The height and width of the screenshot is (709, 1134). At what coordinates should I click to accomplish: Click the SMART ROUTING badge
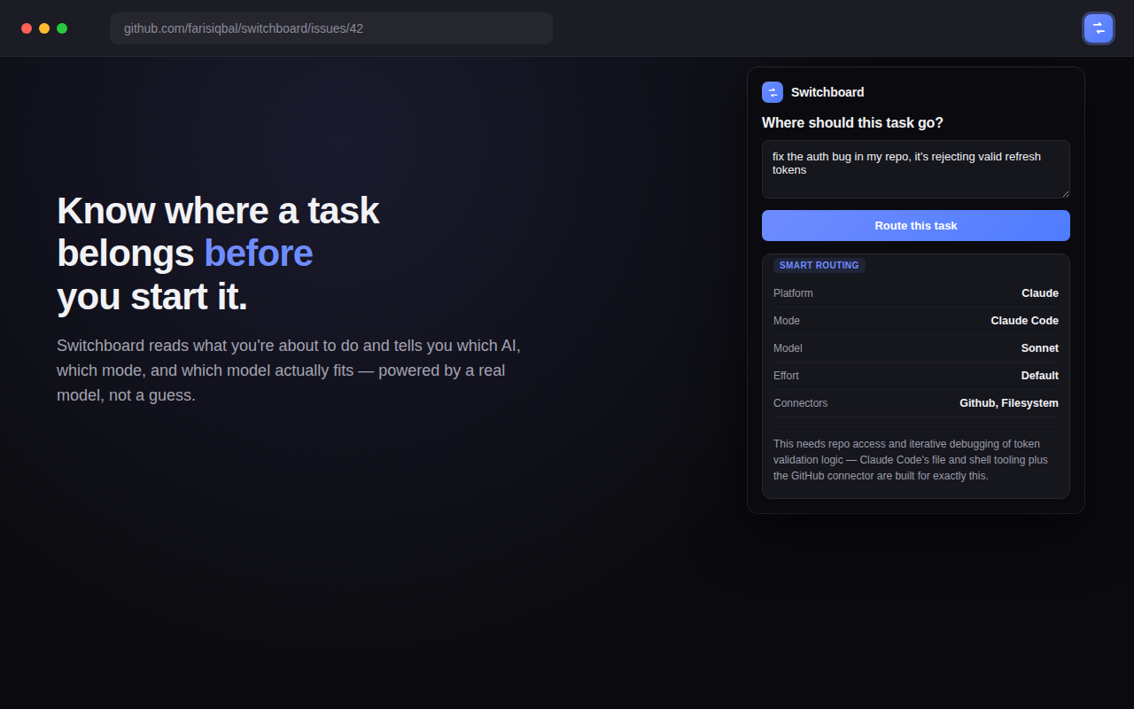819,265
